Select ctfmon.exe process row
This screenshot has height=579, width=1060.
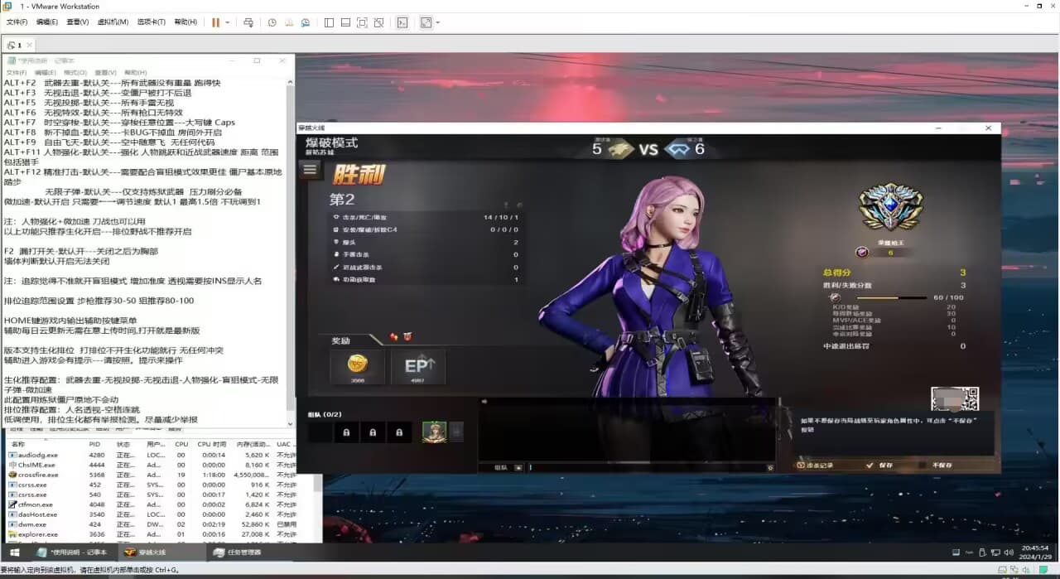[152, 504]
